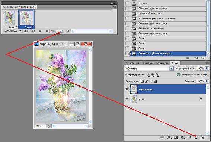Switch to the Каналы tab
Viewport: 211px width, 142px height.
148,63
